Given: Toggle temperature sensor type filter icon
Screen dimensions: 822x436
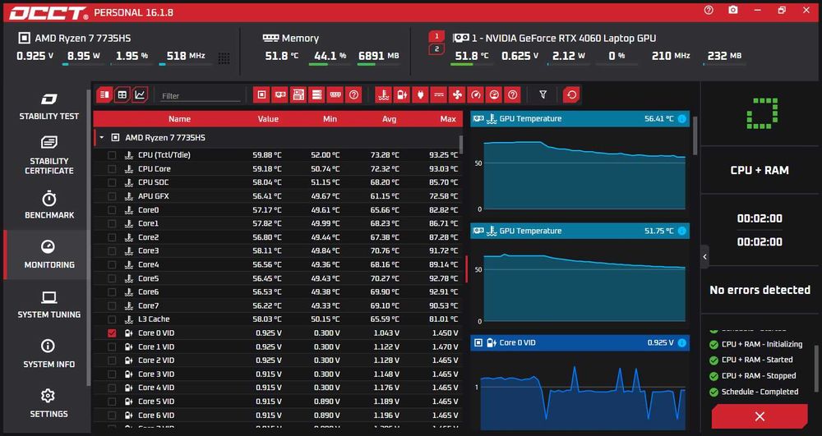Looking at the screenshot, I should tap(384, 94).
